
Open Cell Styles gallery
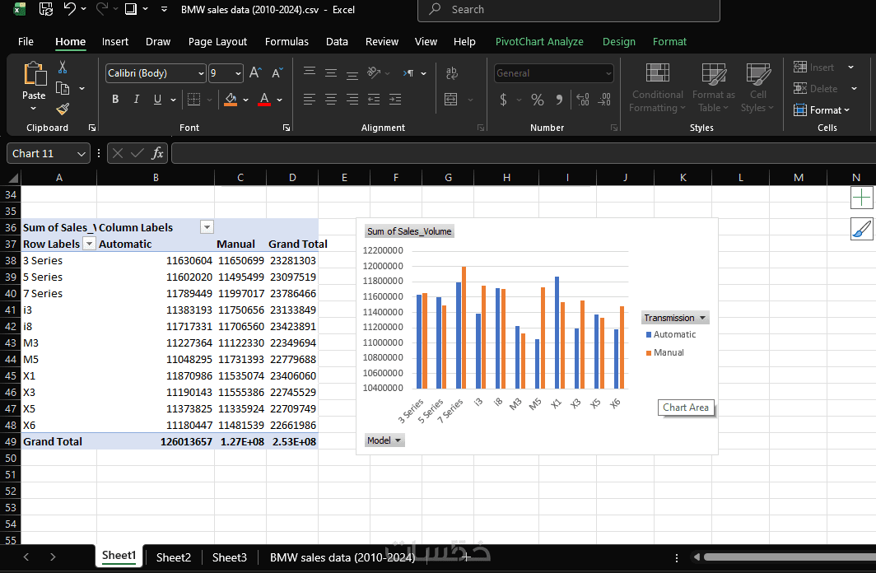[757, 87]
